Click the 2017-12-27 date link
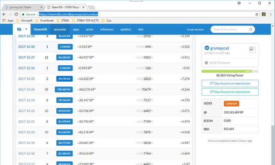 click(x=27, y=58)
